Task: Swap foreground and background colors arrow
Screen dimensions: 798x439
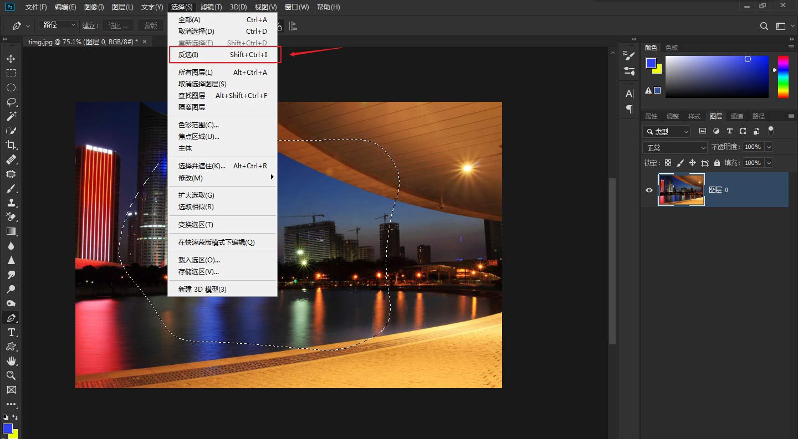Action: click(16, 417)
